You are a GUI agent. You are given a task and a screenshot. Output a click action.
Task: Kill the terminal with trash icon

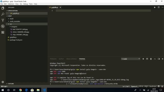click(x=151, y=59)
